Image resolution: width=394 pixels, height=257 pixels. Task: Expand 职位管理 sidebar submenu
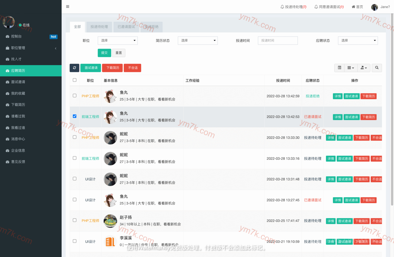31,48
